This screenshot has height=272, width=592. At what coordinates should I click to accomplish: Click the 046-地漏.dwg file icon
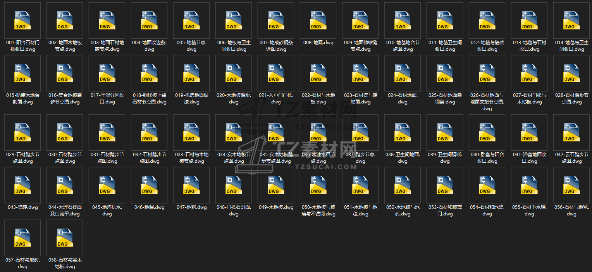[149, 185]
